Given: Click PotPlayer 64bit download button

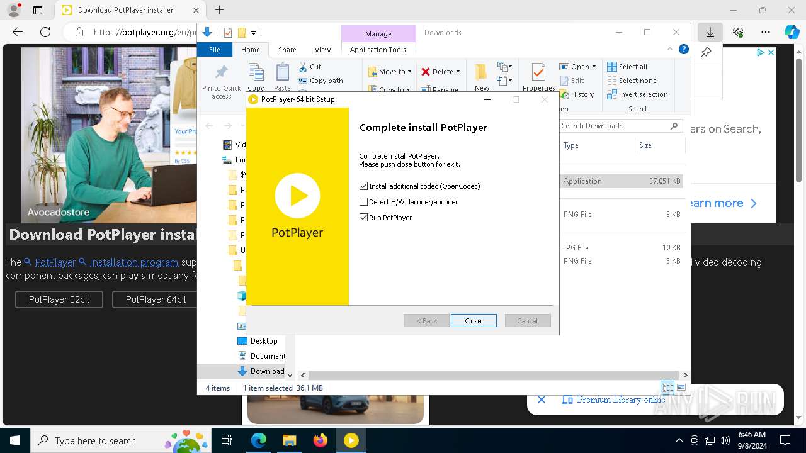Looking at the screenshot, I should point(156,299).
